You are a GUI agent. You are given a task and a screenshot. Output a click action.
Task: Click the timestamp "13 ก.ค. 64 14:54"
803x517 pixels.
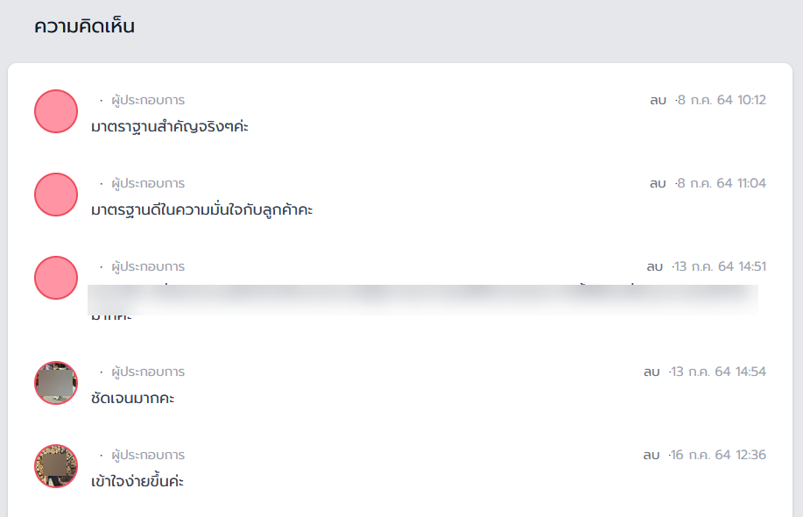click(718, 372)
